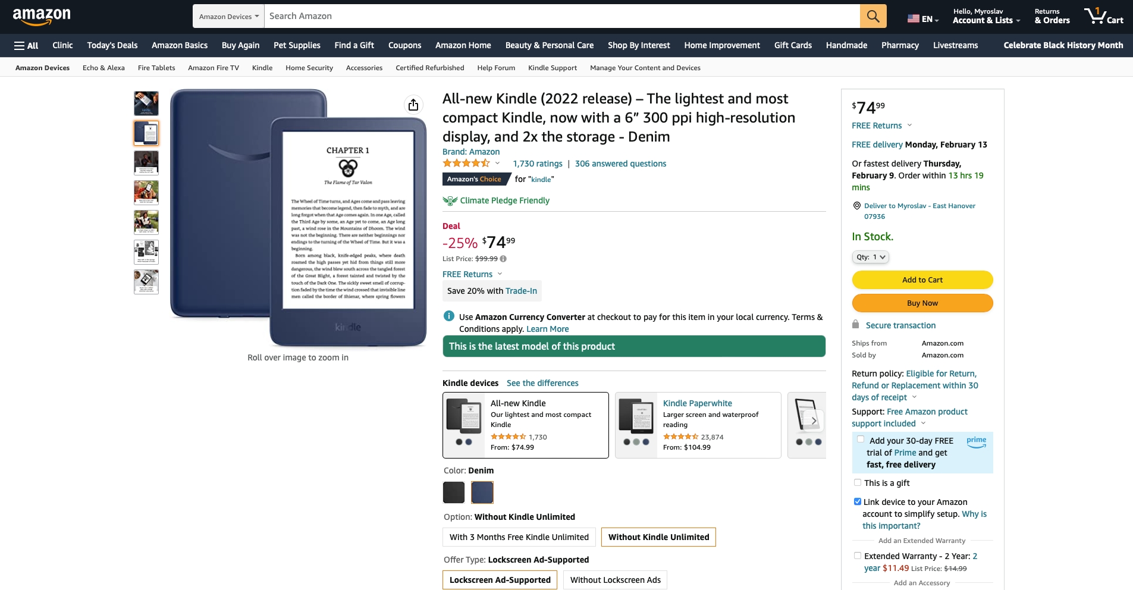The image size is (1133, 590).
Task: Open the 1,730 ratings link
Action: pos(538,164)
